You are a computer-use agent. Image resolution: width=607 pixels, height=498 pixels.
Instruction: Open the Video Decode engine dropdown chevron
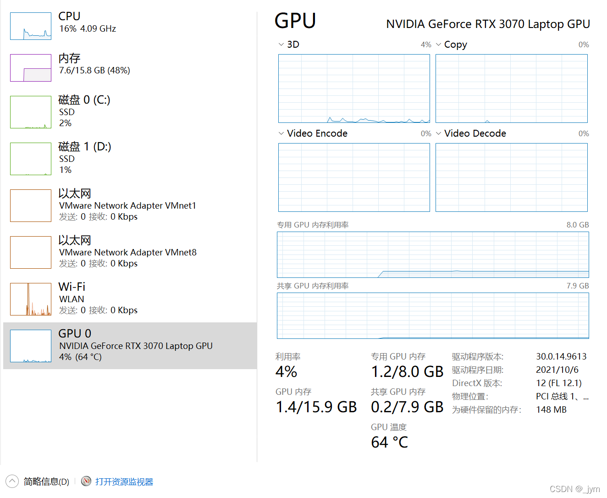click(439, 133)
